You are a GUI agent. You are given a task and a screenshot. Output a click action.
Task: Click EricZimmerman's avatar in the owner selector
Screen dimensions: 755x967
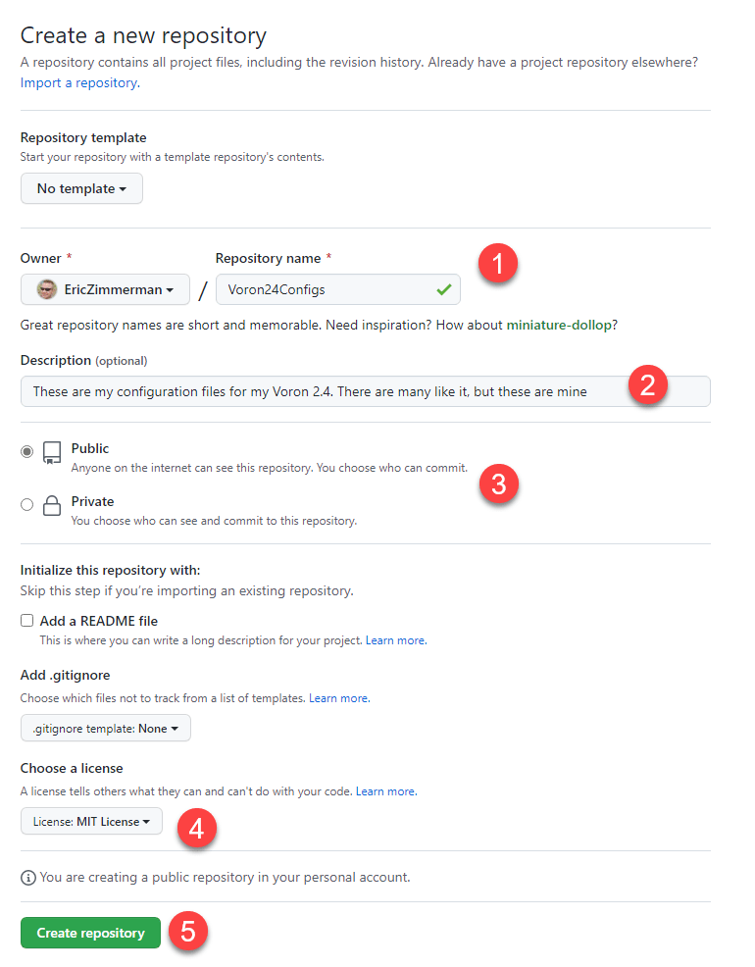point(45,289)
